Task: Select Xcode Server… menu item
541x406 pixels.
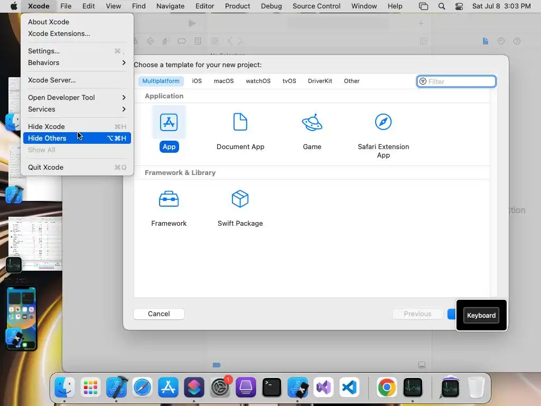Action: 77,80
